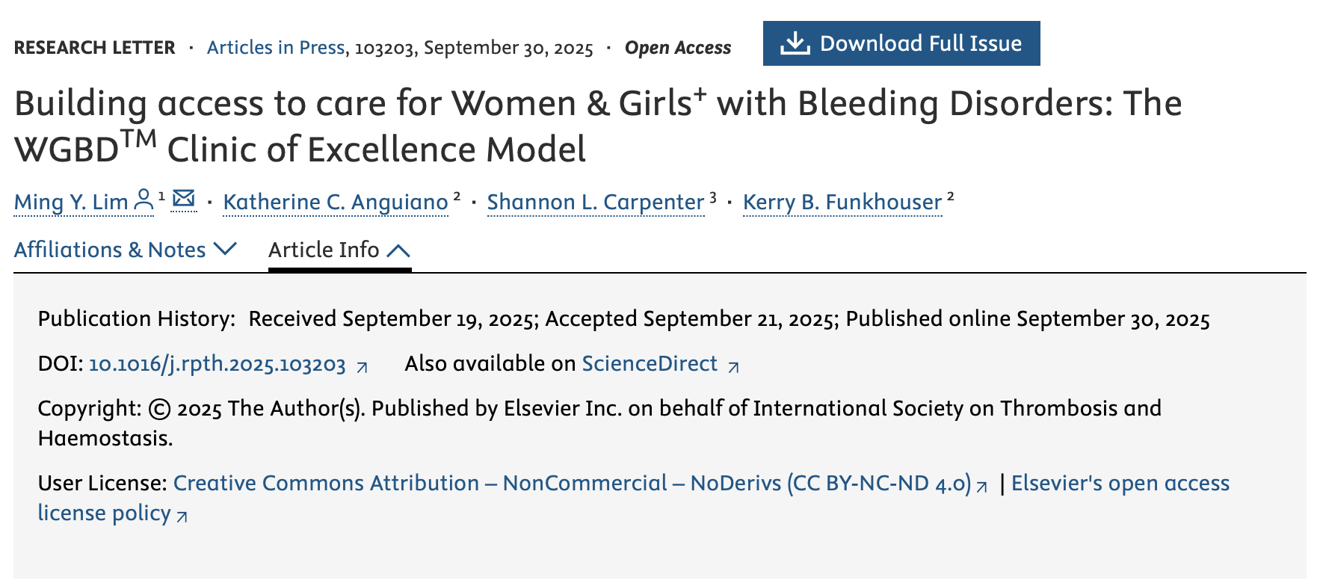Click the external arrow icon next to ScienceDirect
The image size is (1323, 586).
coord(734,367)
